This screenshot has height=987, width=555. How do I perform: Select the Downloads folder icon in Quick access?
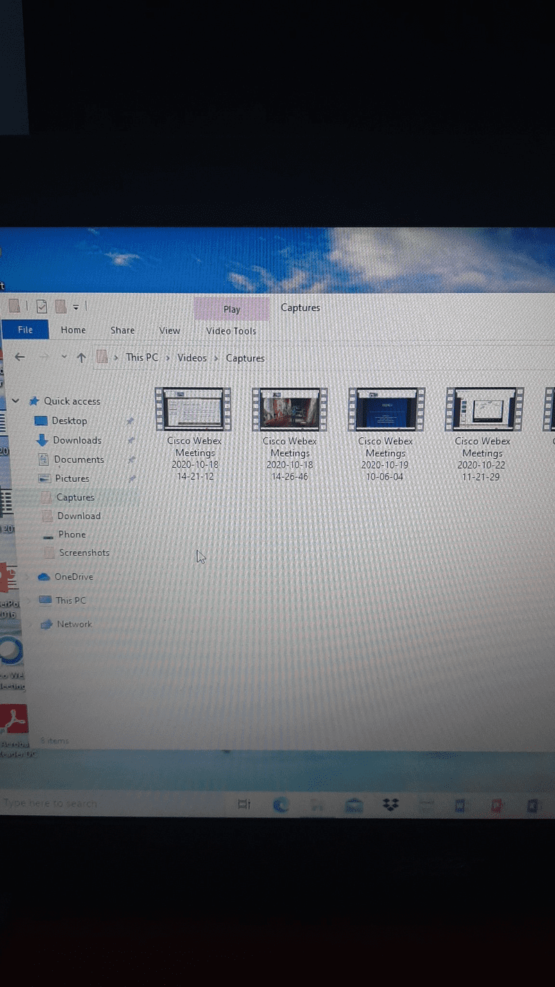[x=42, y=440]
